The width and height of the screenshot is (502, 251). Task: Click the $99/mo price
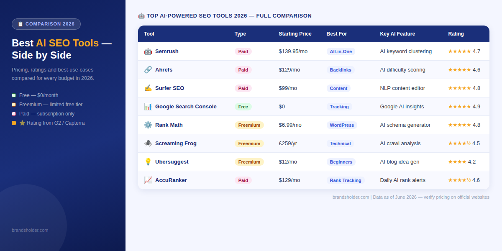(x=288, y=88)
